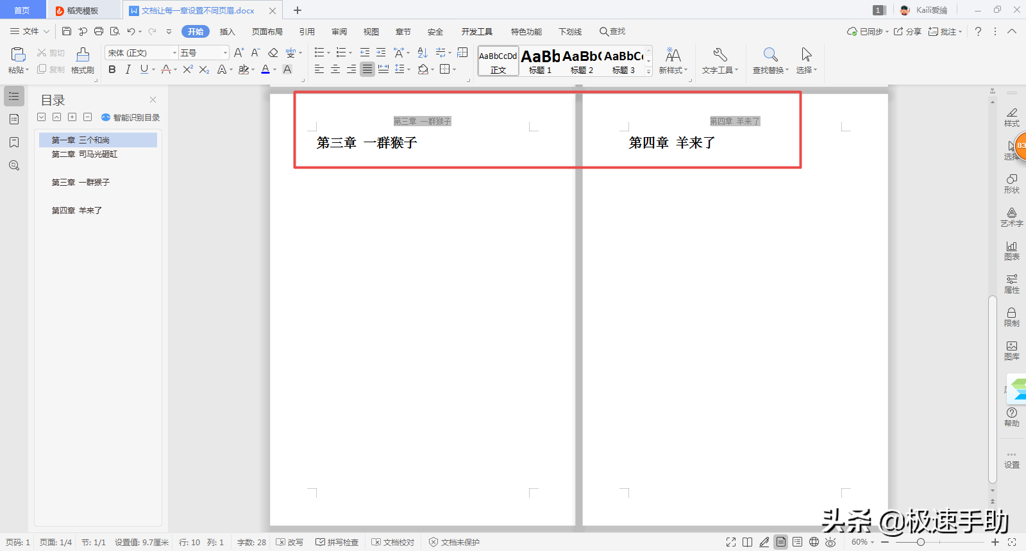1026x551 pixels.
Task: Open the 艺术字 word art icon
Action: 1011,217
